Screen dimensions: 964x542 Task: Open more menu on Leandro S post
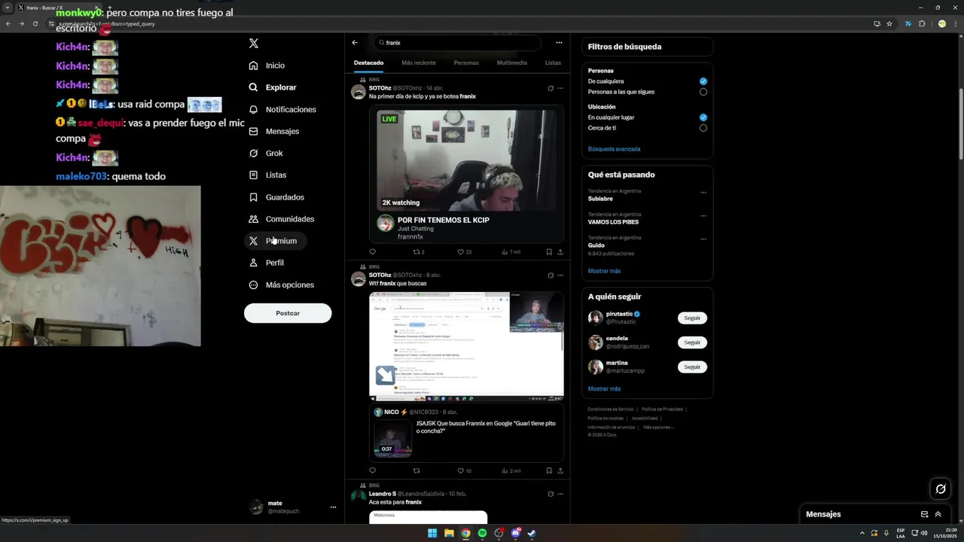coord(560,495)
